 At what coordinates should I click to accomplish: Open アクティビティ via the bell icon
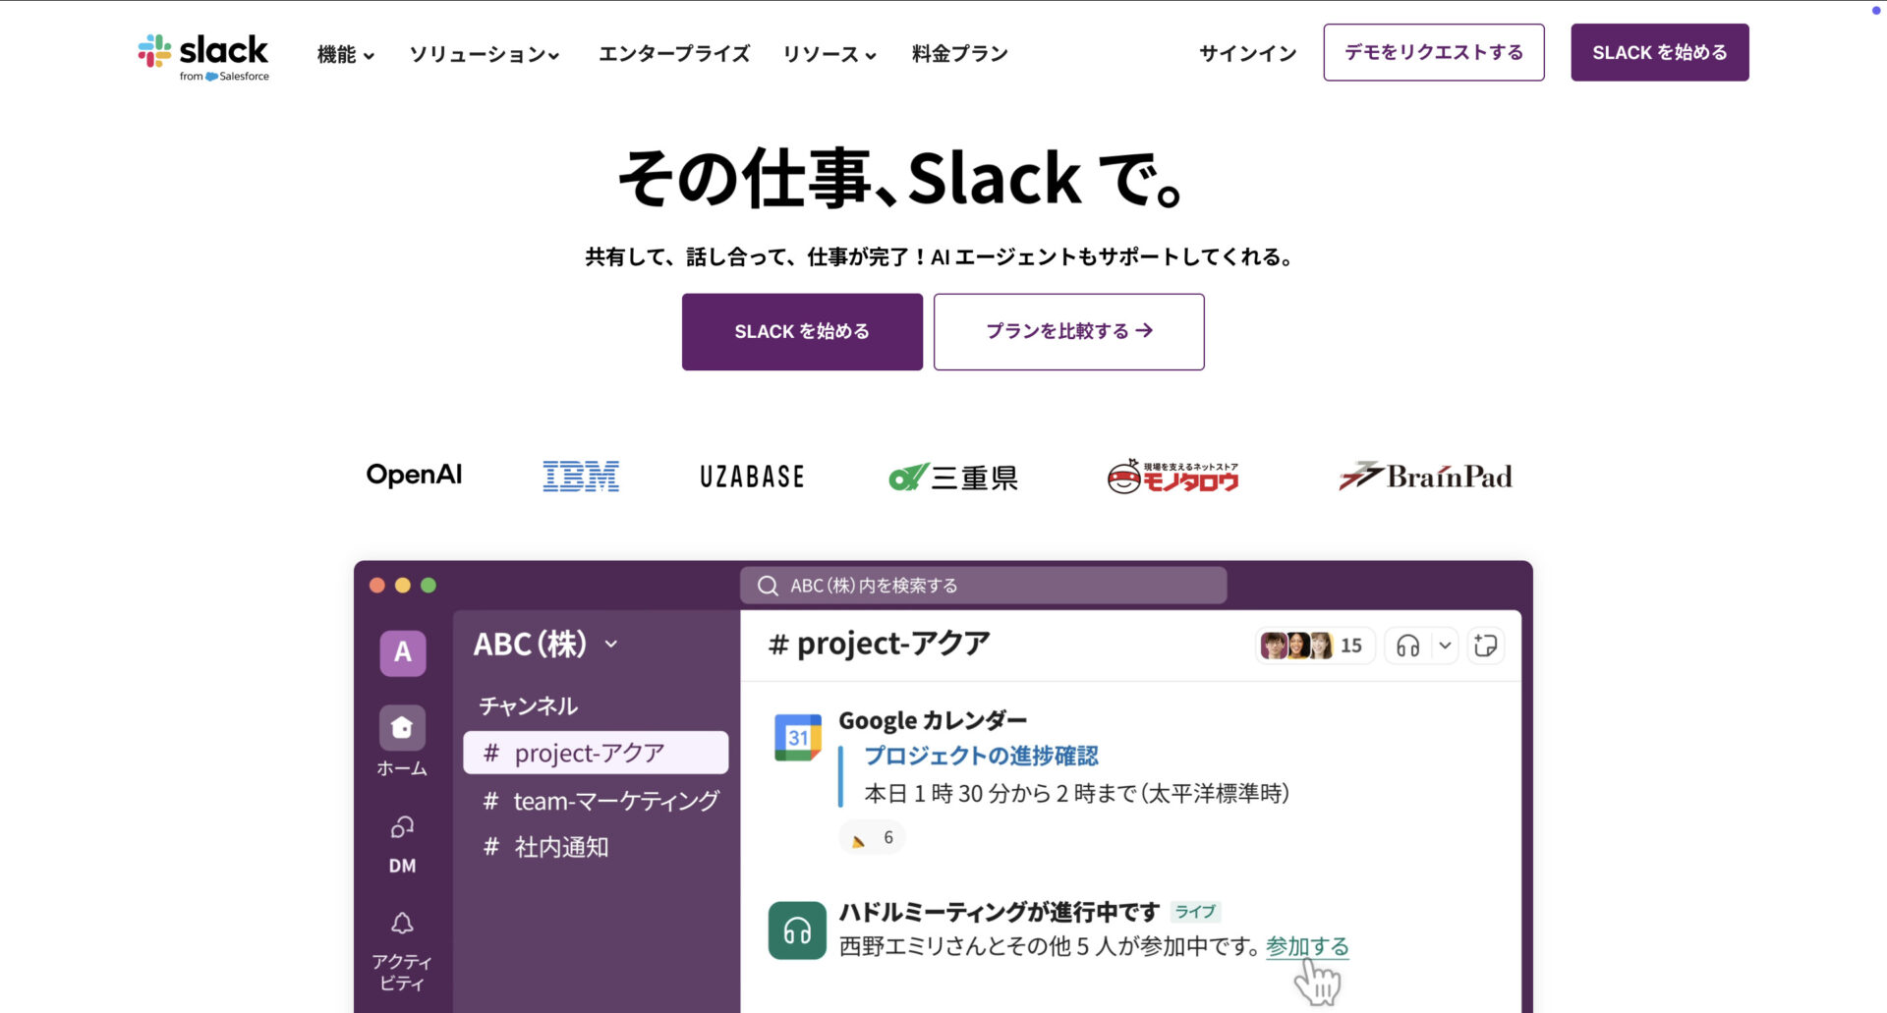click(401, 922)
